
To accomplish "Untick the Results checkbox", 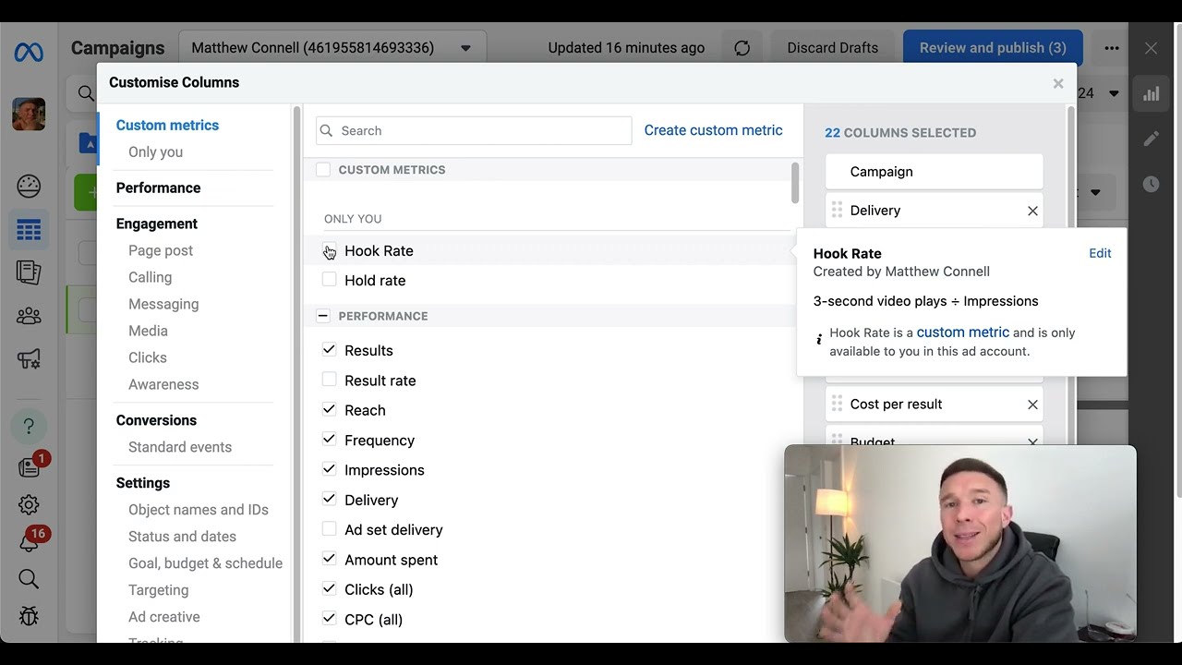I will (x=329, y=350).
